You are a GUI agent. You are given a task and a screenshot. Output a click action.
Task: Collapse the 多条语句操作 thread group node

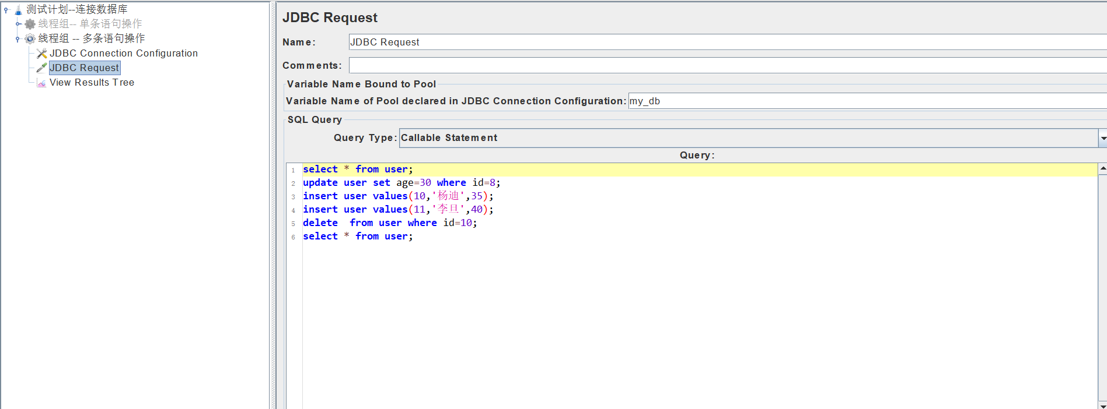tap(18, 39)
